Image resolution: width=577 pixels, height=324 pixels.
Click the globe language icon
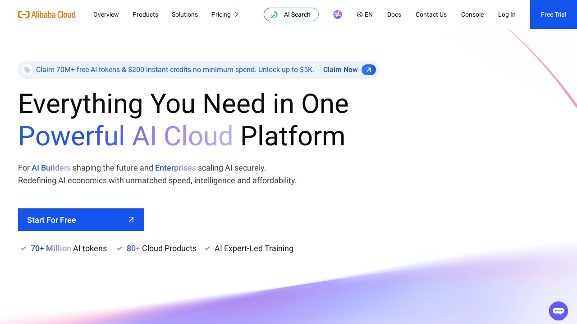pyautogui.click(x=360, y=14)
